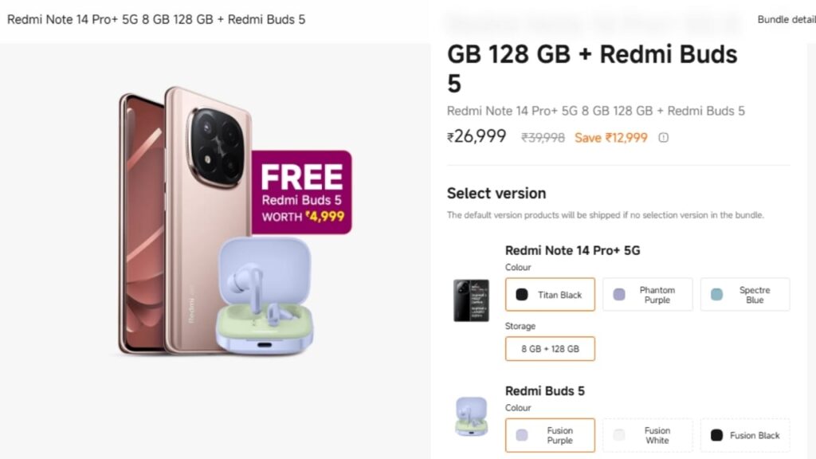Click the Fusion Black swatch dot
Viewport: 816px width, 459px height.
click(x=716, y=435)
